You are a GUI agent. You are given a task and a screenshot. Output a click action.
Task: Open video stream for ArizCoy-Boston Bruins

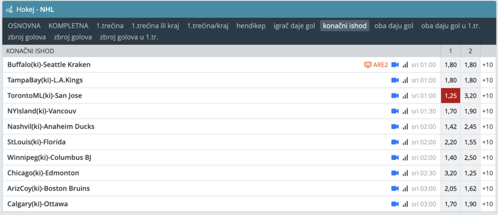[395, 188]
